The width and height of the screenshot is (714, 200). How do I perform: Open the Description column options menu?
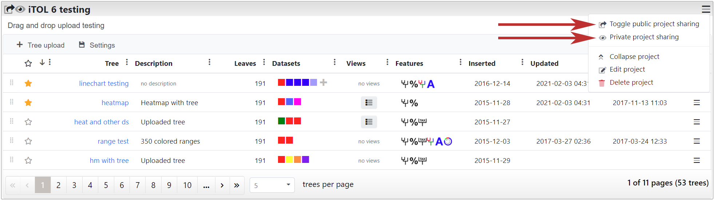coord(209,62)
